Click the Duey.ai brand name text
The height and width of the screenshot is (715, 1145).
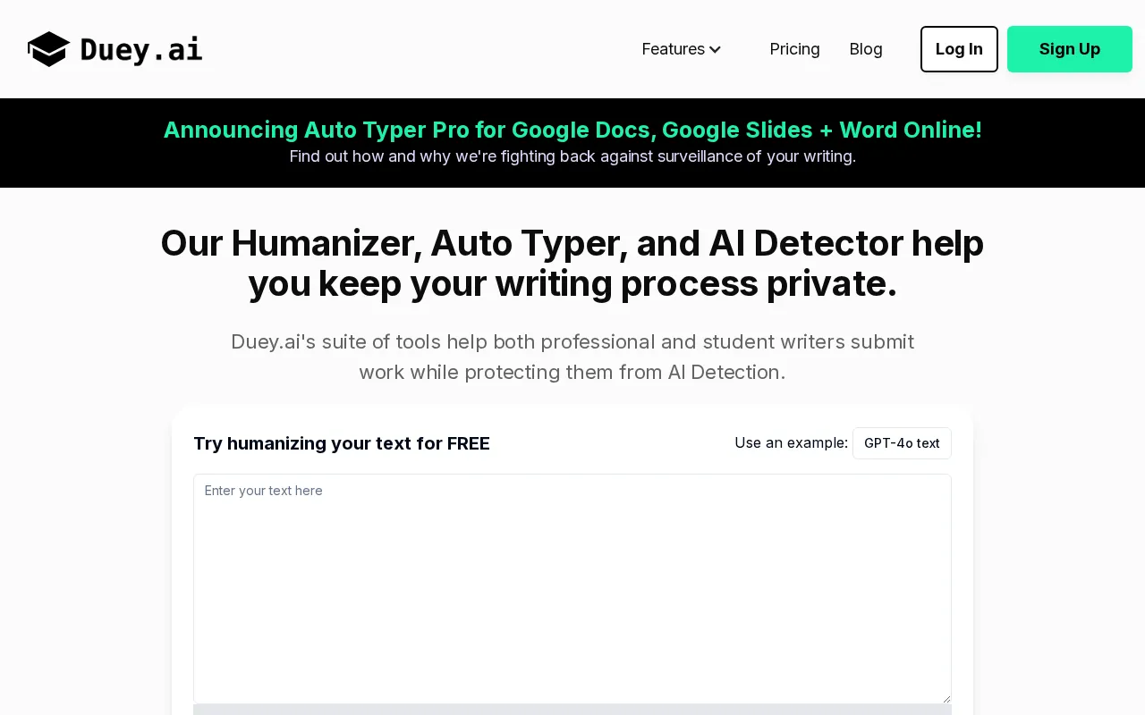click(141, 49)
